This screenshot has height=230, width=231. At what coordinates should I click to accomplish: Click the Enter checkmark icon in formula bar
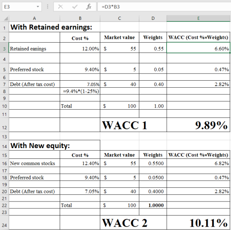[x=75, y=7]
